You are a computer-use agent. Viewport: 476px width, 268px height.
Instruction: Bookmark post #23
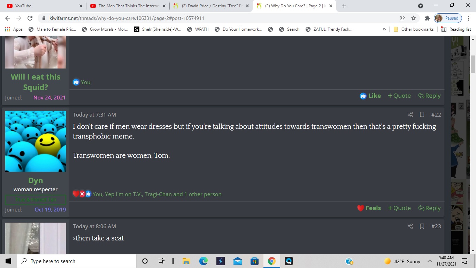[x=422, y=226]
